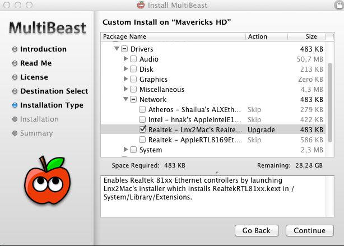This screenshot has width=344, height=246.
Task: Click the Graphics size Zero KB
Action: (x=310, y=79)
